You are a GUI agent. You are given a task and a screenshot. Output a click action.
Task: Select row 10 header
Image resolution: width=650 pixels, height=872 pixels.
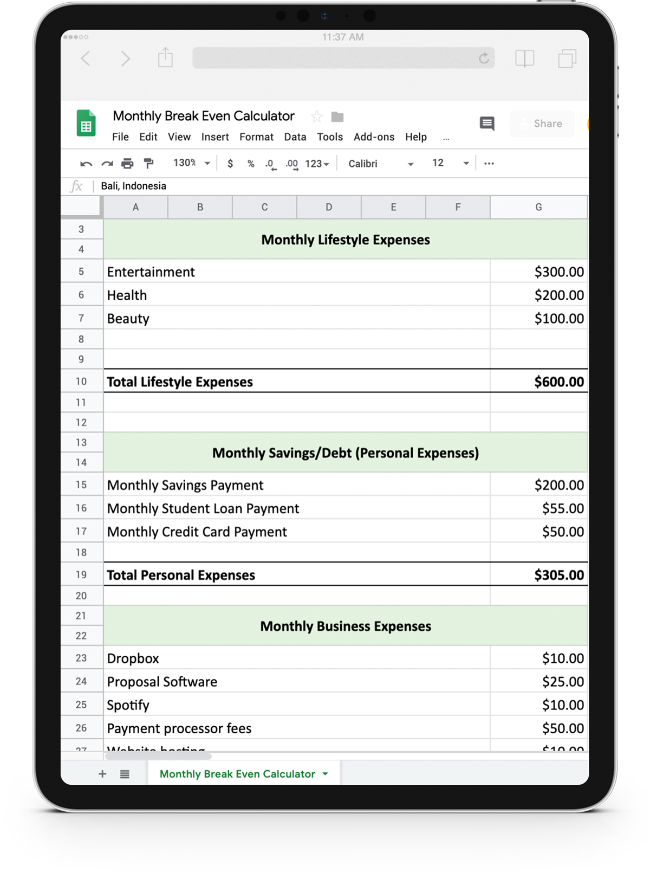81,381
